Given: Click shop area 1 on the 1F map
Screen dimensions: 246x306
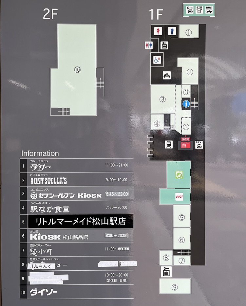Looking at the screenshot, I should tap(189, 32).
